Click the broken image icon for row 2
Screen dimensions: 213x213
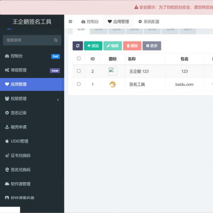[x=112, y=71]
